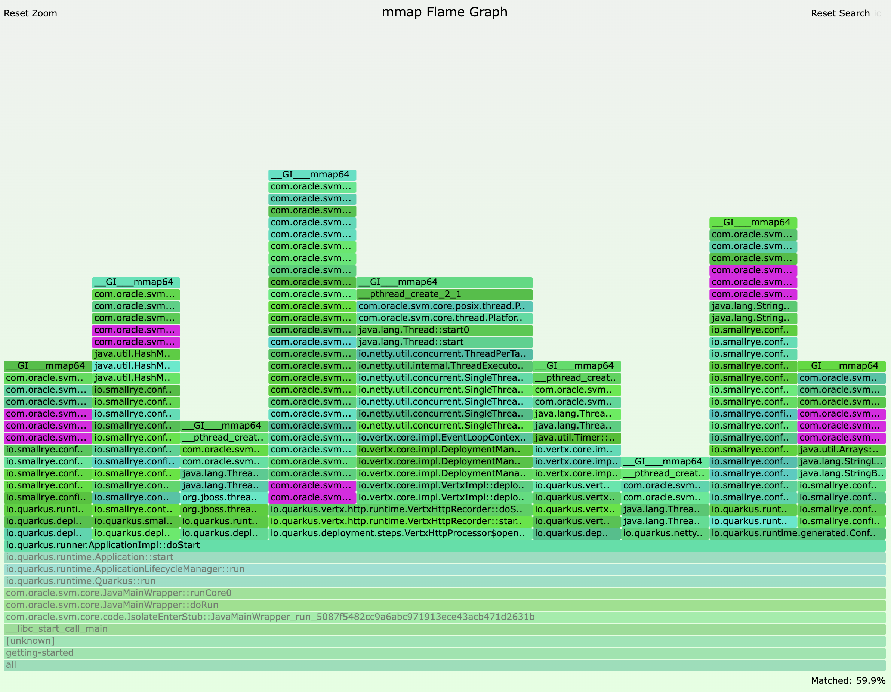Zoom into io.quarkus.runner.ApplicationImpl::doStart frame
This screenshot has height=692, width=891.
click(x=445, y=546)
